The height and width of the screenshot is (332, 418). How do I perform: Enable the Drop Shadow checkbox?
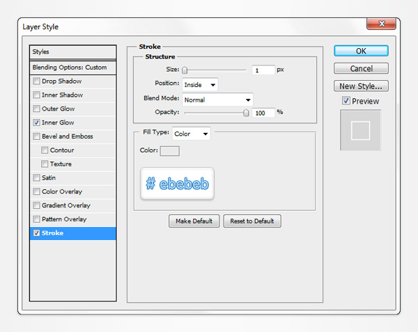pos(36,81)
